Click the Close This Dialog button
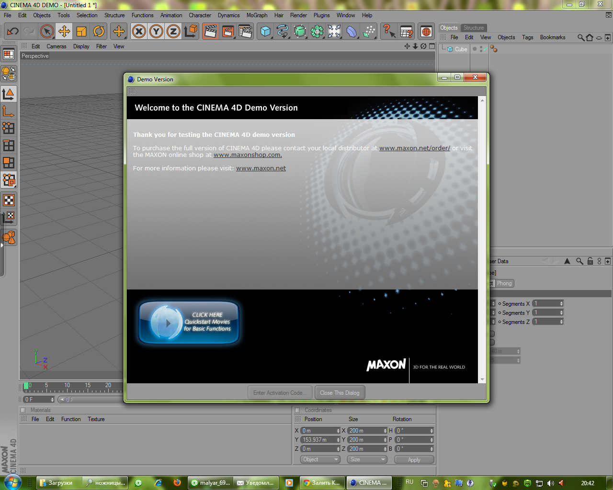 pyautogui.click(x=340, y=393)
